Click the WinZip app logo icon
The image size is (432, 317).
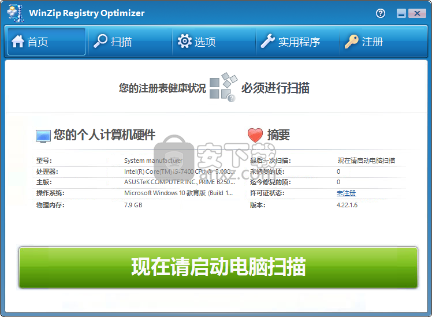point(16,13)
